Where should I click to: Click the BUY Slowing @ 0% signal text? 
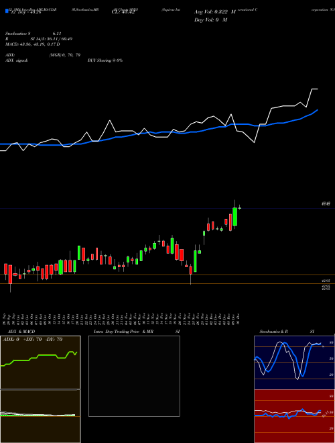tap(105, 60)
